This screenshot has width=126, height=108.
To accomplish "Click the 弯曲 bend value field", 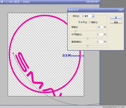I will pyautogui.click(x=100, y=27).
